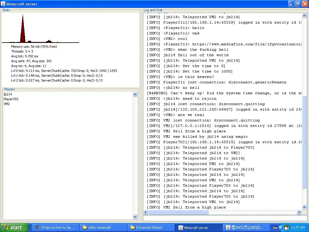Image resolution: width=309 pixels, height=232 pixels.
Task: Select the Minecraft server taskbar button
Action: pyautogui.click(x=199, y=227)
